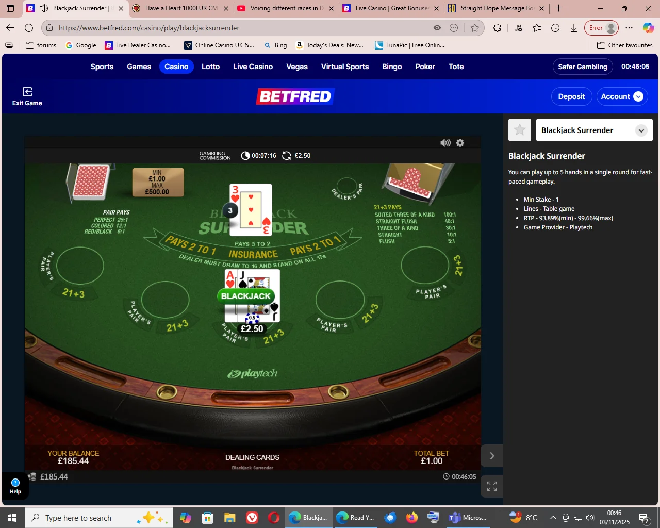Click the Error profile button
Viewport: 660px width, 528px height.
(601, 28)
